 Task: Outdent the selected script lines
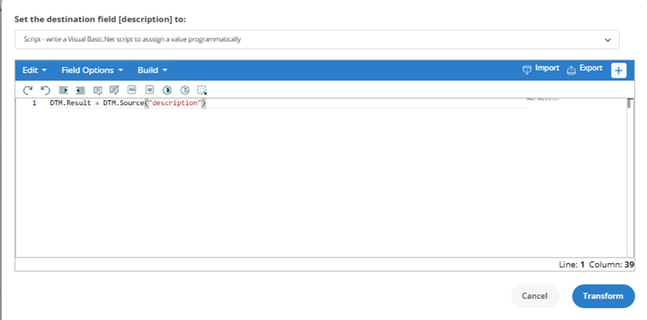(80, 90)
